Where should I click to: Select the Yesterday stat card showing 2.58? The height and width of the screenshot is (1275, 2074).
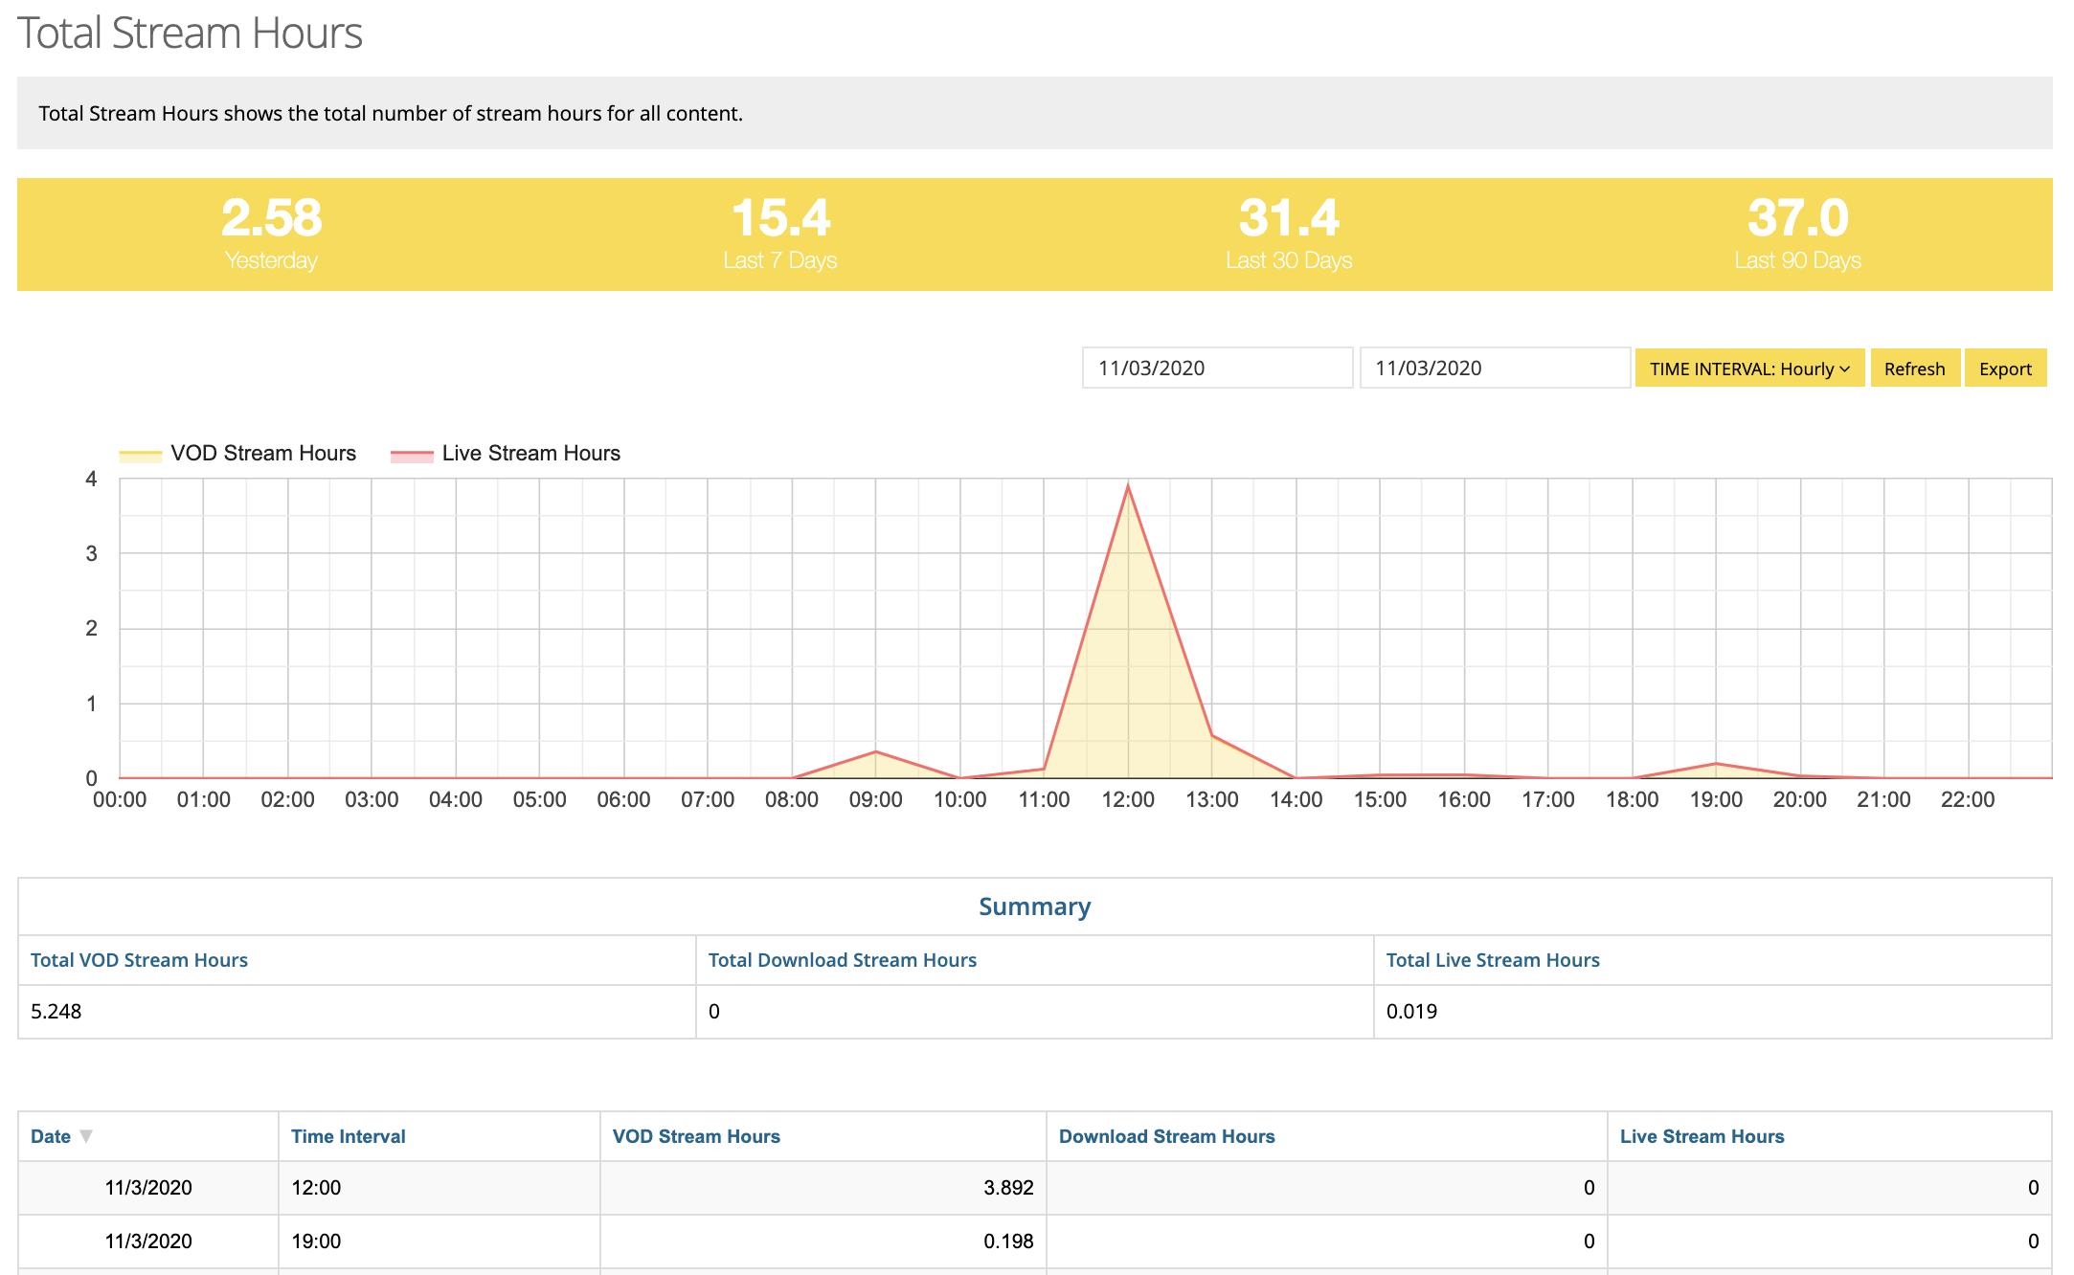[x=271, y=233]
